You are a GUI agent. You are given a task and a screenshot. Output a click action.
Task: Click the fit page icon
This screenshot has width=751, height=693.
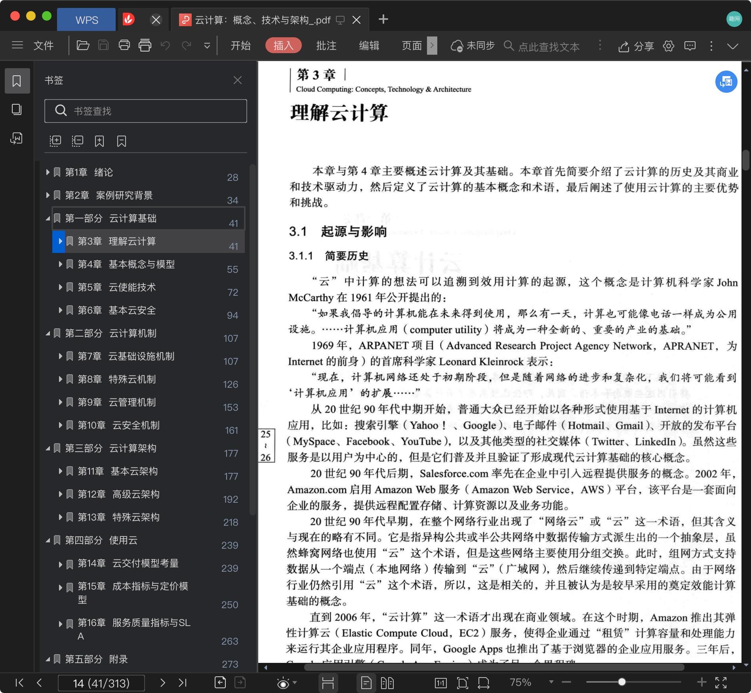click(x=462, y=682)
